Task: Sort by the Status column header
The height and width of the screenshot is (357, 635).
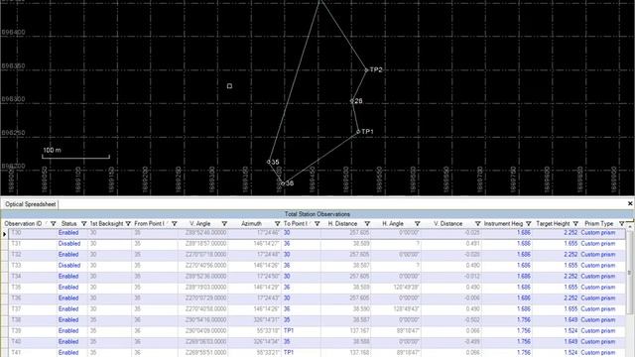Action: (x=68, y=224)
